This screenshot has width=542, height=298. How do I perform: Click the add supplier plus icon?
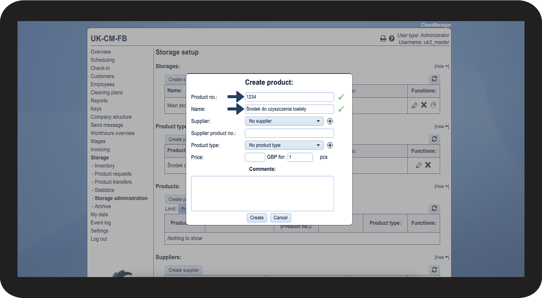pos(330,121)
